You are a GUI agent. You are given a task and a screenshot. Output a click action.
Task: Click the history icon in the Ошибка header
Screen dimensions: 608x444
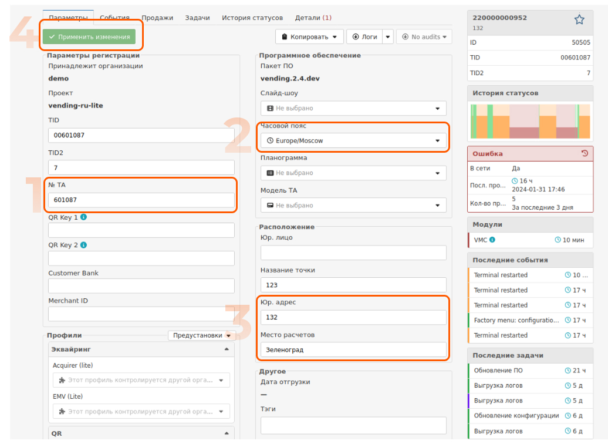585,153
